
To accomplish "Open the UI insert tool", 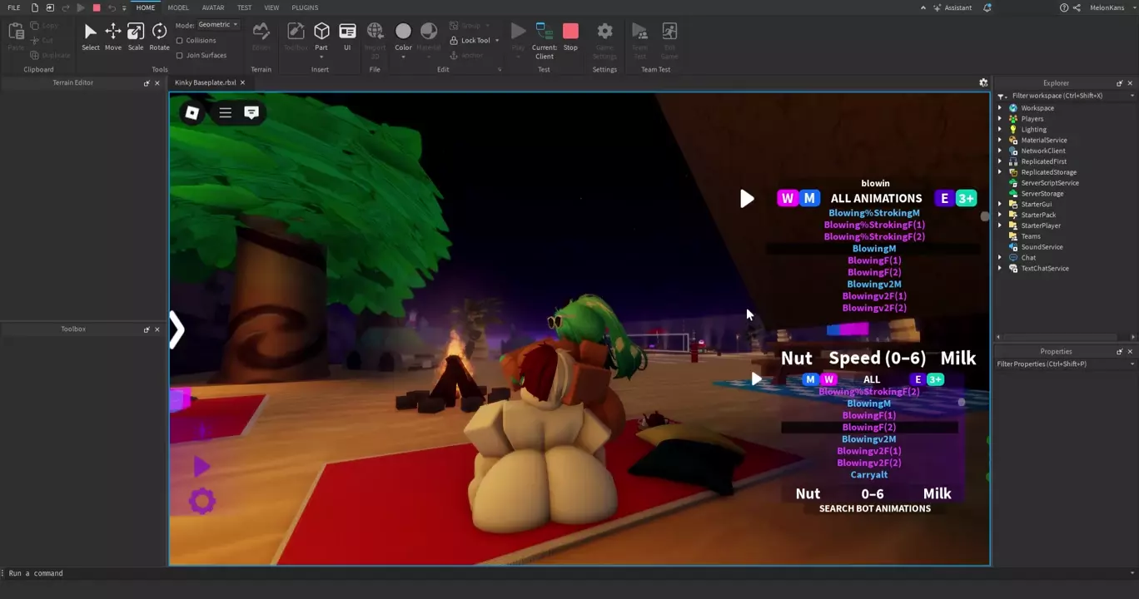I will [x=347, y=37].
